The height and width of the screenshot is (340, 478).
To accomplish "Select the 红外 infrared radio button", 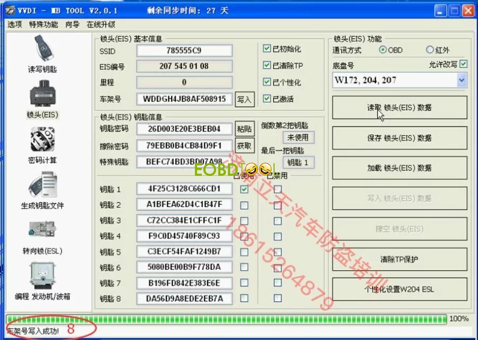I will [x=430, y=49].
